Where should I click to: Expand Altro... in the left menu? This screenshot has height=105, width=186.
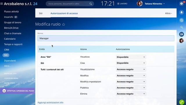[8, 66]
